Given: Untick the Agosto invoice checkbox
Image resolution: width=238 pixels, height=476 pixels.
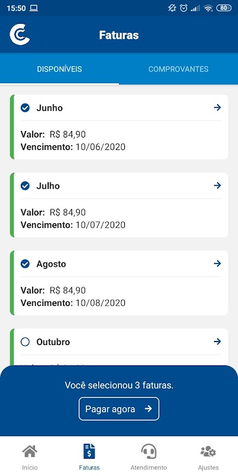Looking at the screenshot, I should 25,264.
